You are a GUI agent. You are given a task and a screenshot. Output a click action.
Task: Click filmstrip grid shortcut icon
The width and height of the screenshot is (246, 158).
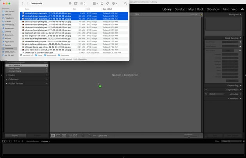[15, 141]
